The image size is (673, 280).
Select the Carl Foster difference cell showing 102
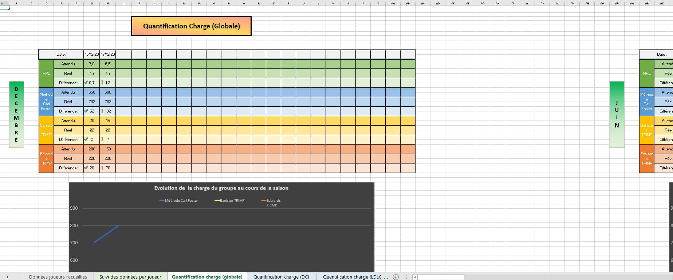(x=107, y=111)
